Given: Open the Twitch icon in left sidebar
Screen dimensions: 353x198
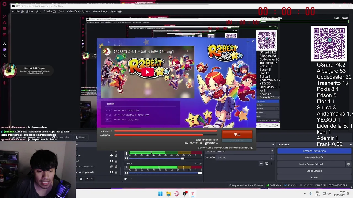Looking at the screenshot, I should 4,50.
